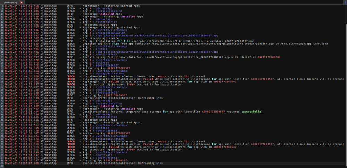Click the ERROR label on line 35
The image size is (347, 168).
coord(70,79)
